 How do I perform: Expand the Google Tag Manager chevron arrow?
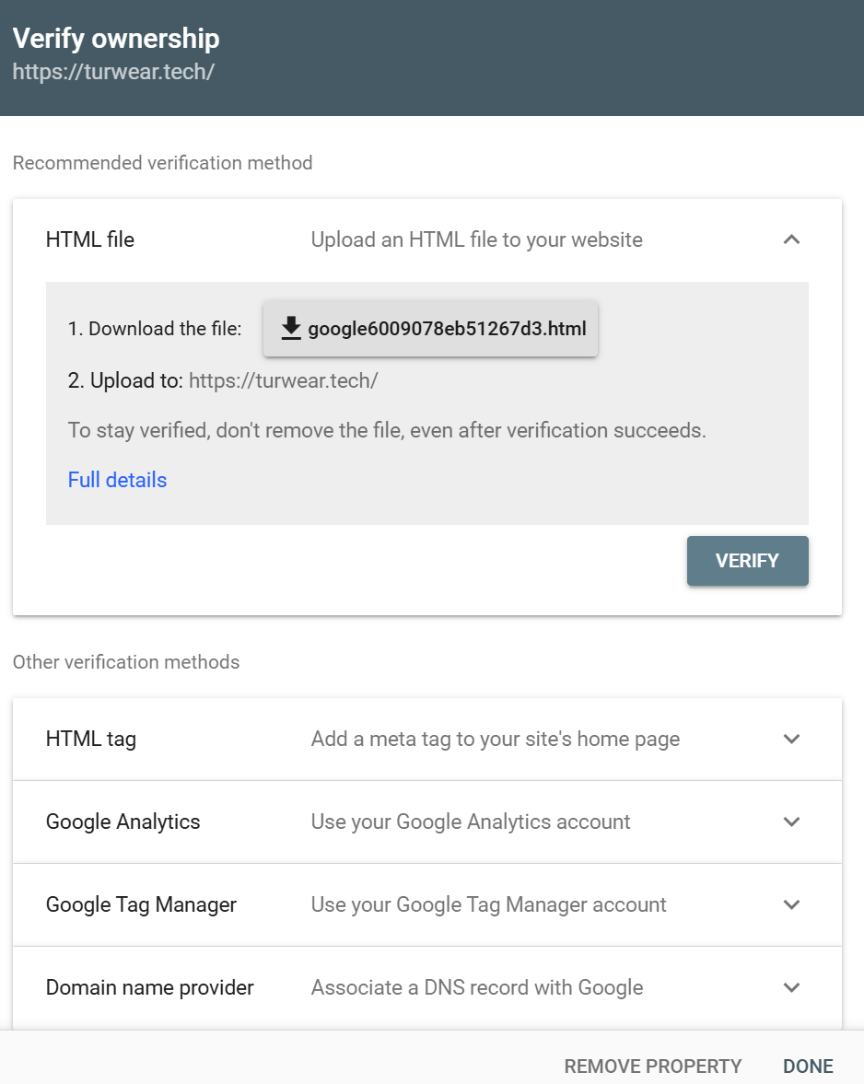click(x=791, y=904)
